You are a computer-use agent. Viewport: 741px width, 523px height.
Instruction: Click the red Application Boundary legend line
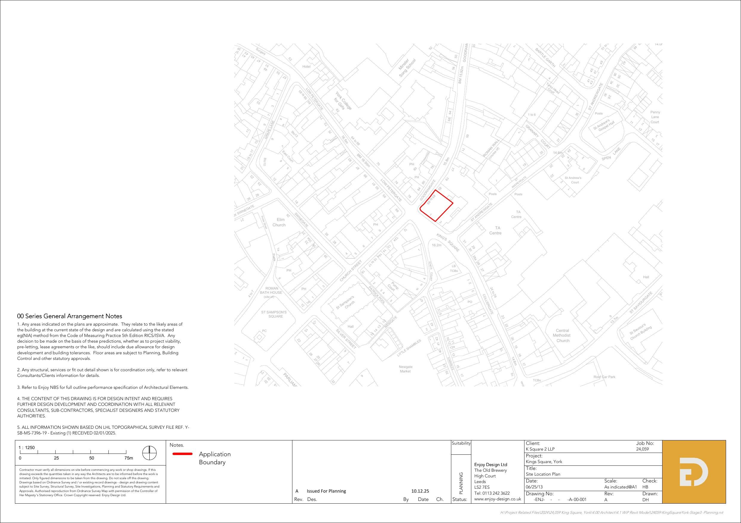pyautogui.click(x=182, y=454)
